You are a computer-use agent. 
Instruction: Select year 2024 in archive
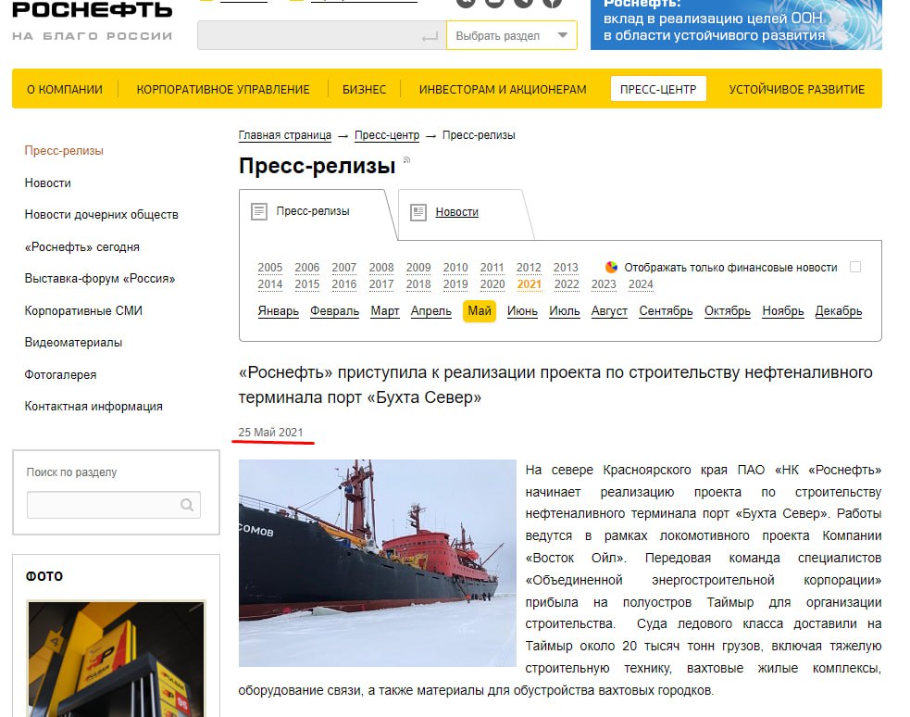tap(641, 284)
